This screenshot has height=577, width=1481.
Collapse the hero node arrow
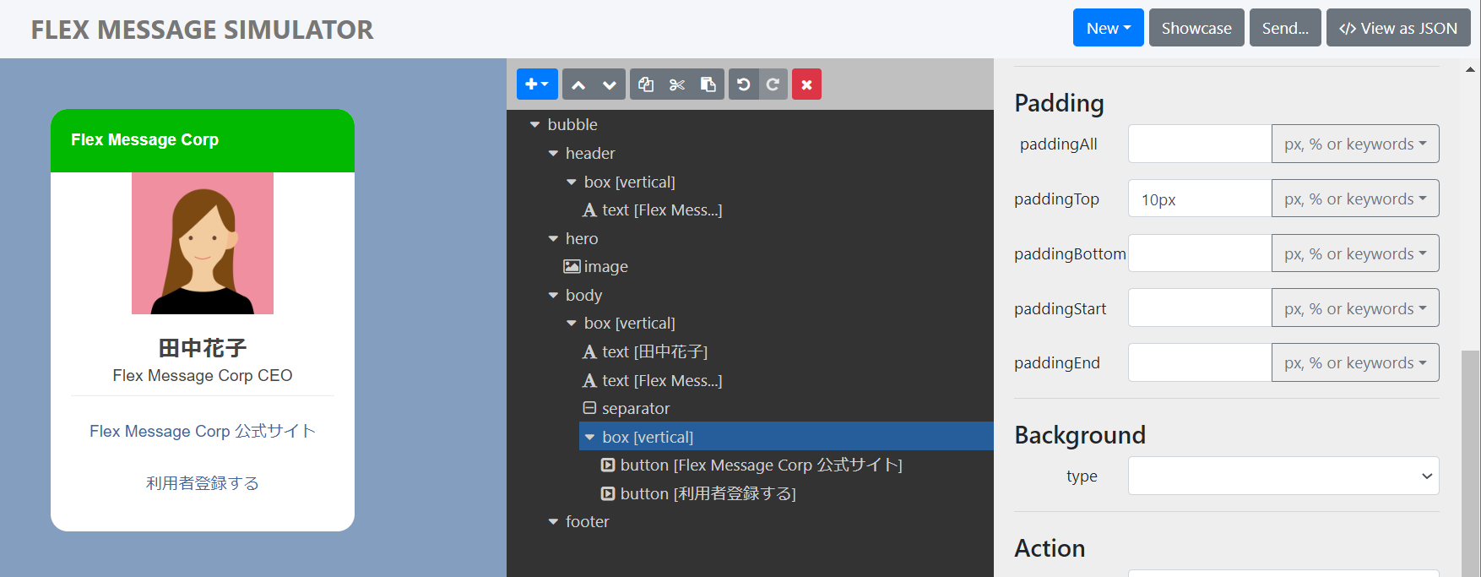[x=553, y=239]
